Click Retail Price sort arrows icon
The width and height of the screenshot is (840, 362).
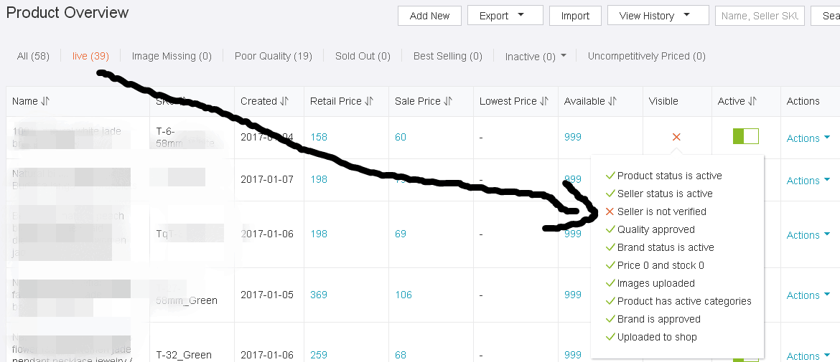coord(368,102)
